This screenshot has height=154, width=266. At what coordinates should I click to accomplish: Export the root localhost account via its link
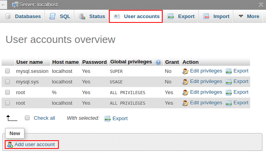click(241, 103)
